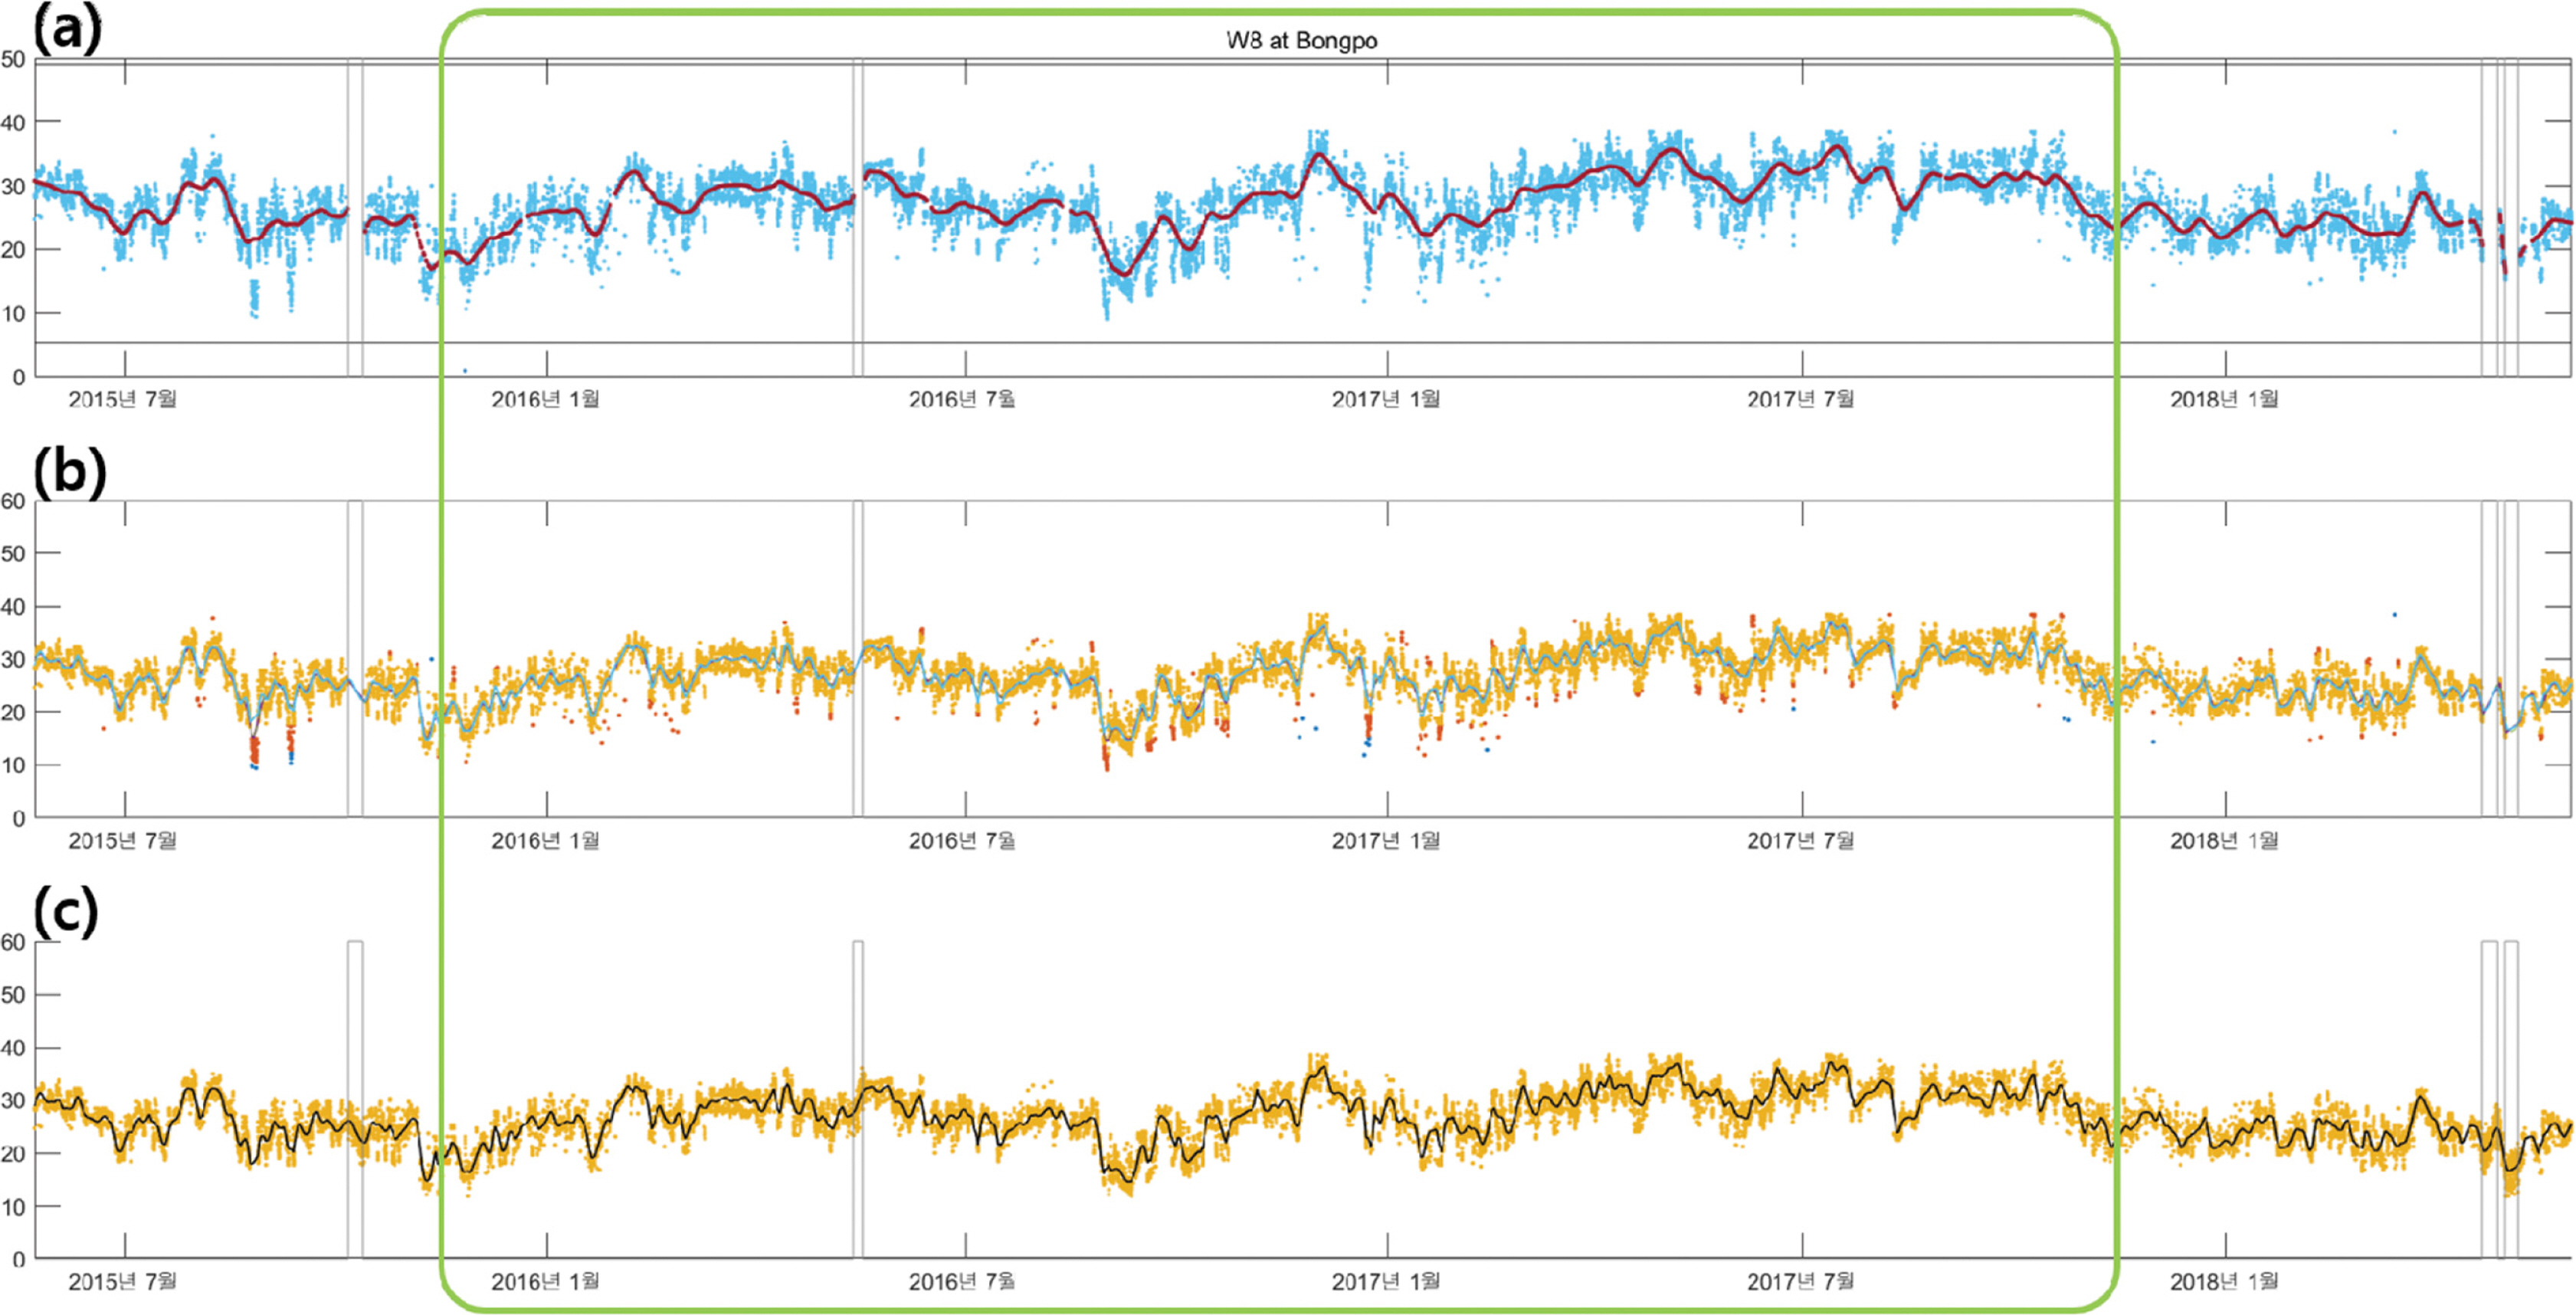
Task: Click '2015년 7월' tick label under panel (b)
Action: click(x=122, y=840)
